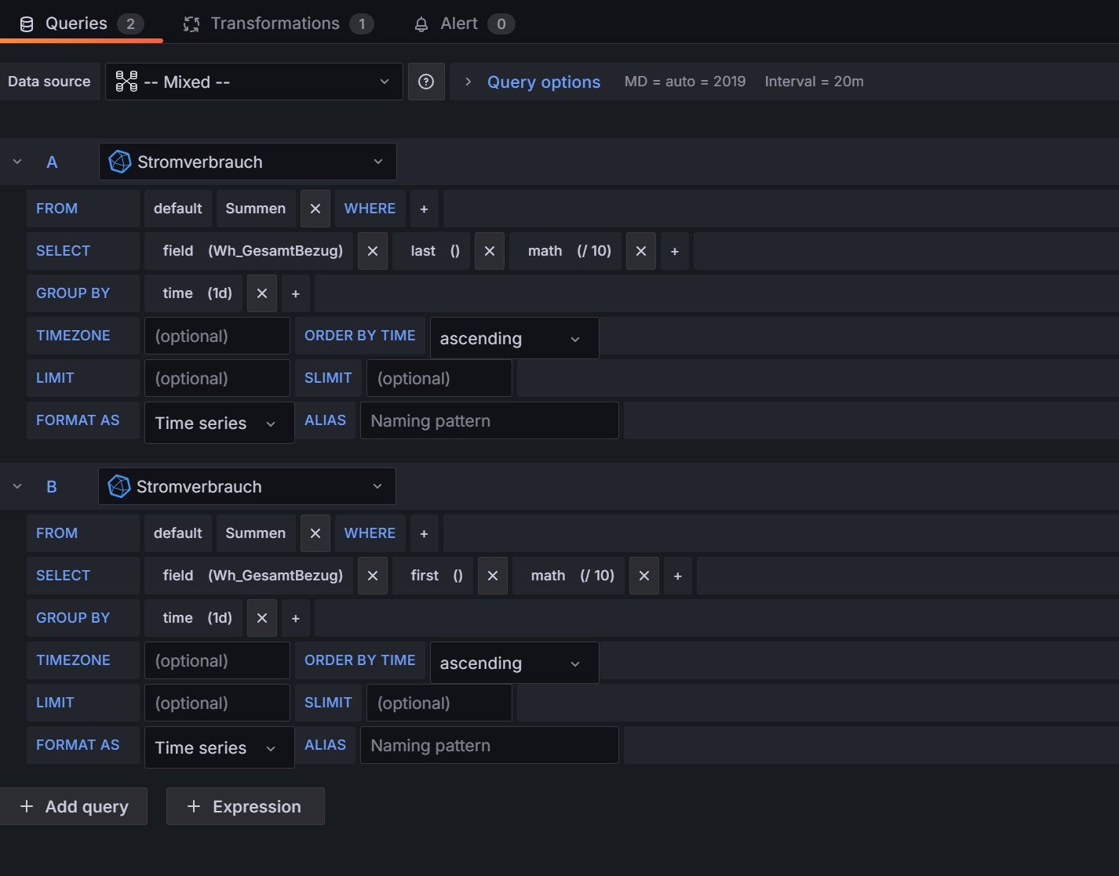The height and width of the screenshot is (876, 1119).
Task: Switch to the Alert tab
Action: pyautogui.click(x=459, y=24)
